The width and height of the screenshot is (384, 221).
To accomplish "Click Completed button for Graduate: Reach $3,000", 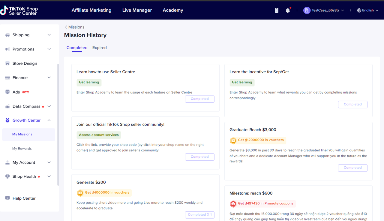I will click(x=352, y=168).
